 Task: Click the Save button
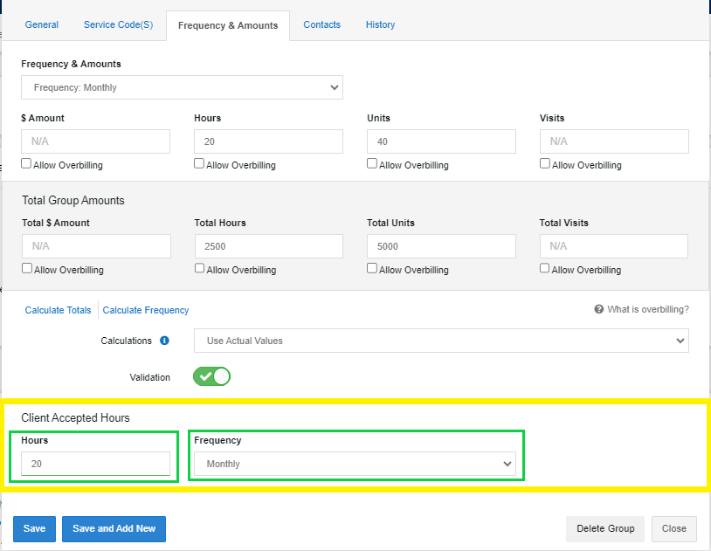(x=34, y=529)
